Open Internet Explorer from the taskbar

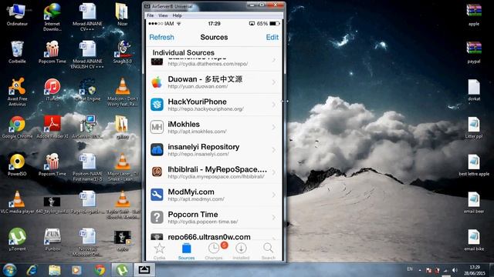[32, 270]
